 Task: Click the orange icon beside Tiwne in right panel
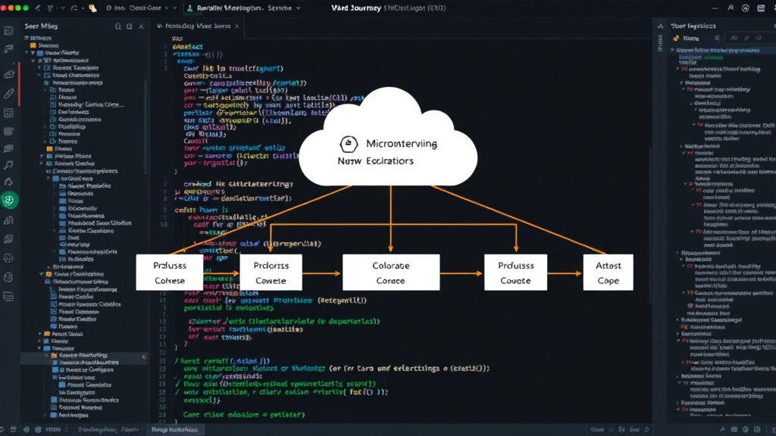676,38
